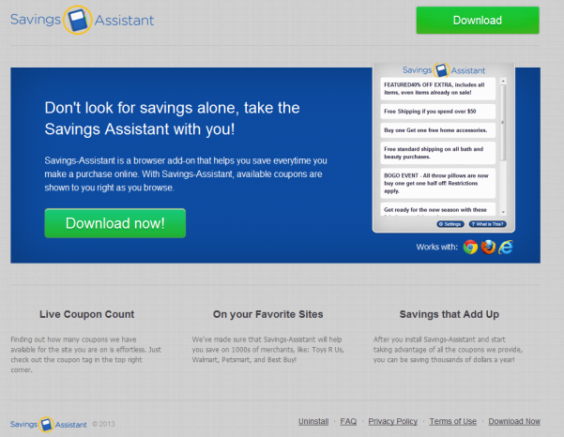Select the BOGO EVENT throw pillows coupon
The image size is (564, 437).
coord(437,183)
